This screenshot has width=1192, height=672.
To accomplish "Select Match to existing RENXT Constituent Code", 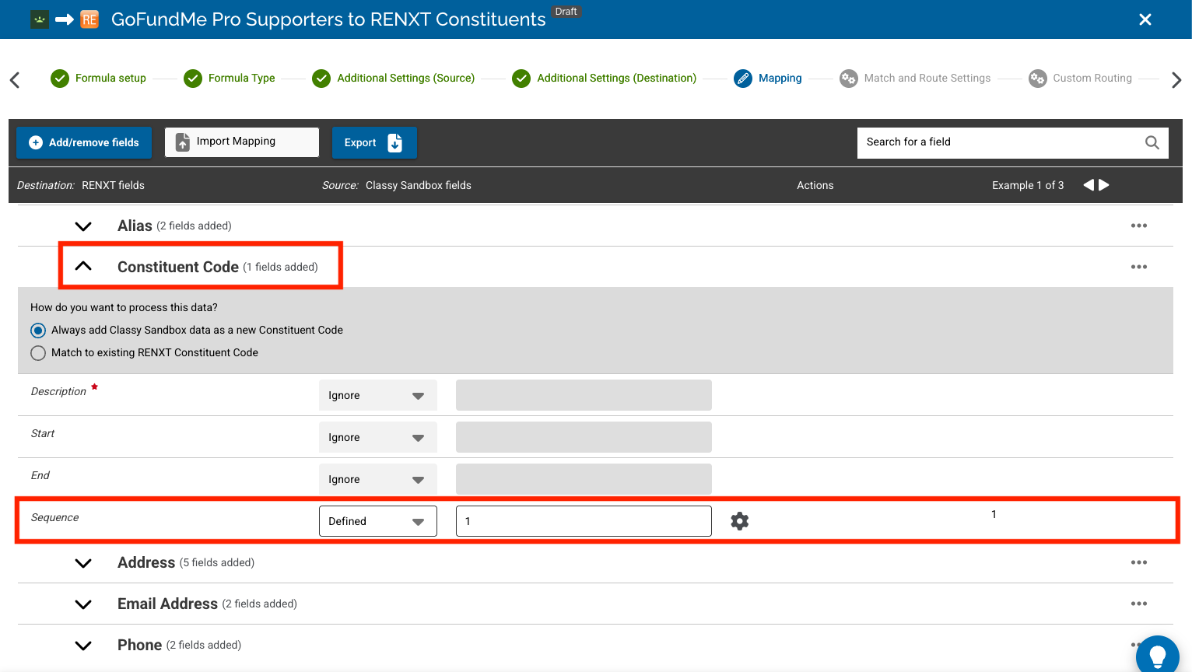I will (38, 353).
